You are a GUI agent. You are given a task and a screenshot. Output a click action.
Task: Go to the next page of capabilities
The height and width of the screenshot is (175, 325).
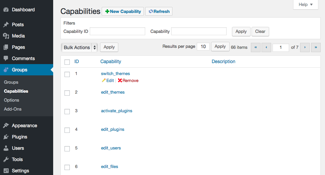(x=305, y=47)
